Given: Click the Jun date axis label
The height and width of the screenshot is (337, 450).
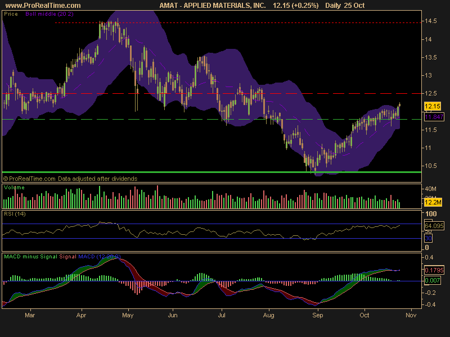Looking at the screenshot, I should tap(173, 316).
